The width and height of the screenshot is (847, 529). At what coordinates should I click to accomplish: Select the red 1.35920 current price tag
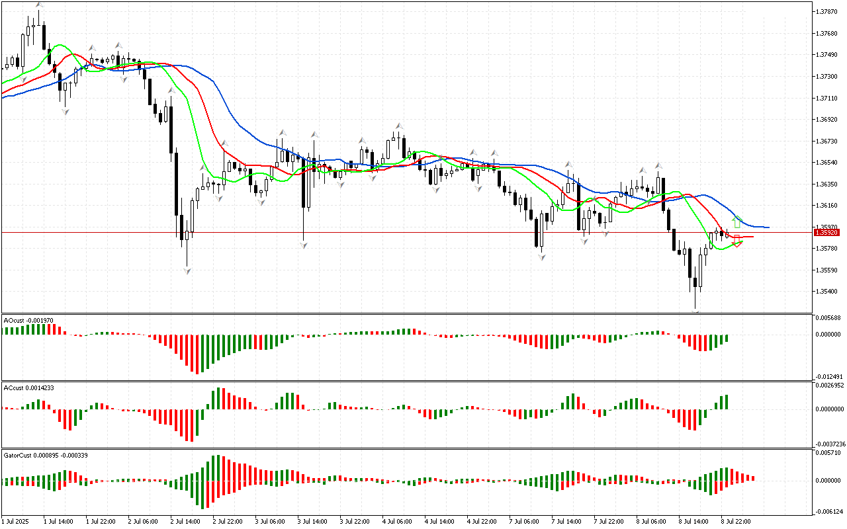(x=827, y=233)
